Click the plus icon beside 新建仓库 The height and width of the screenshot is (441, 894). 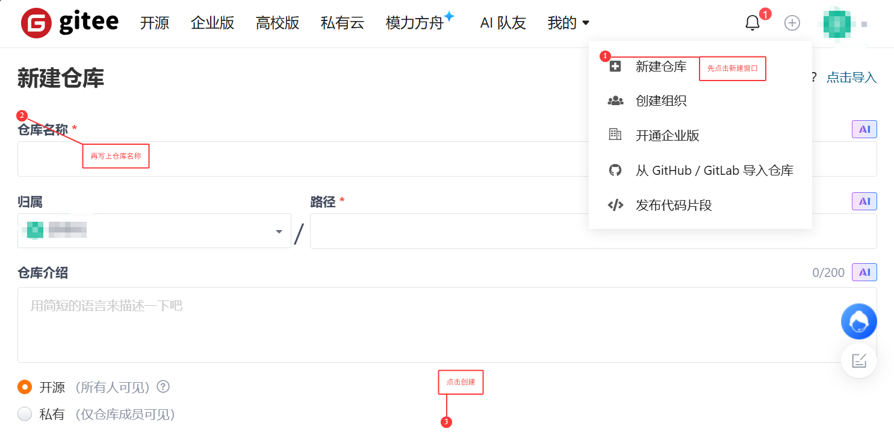coord(615,67)
